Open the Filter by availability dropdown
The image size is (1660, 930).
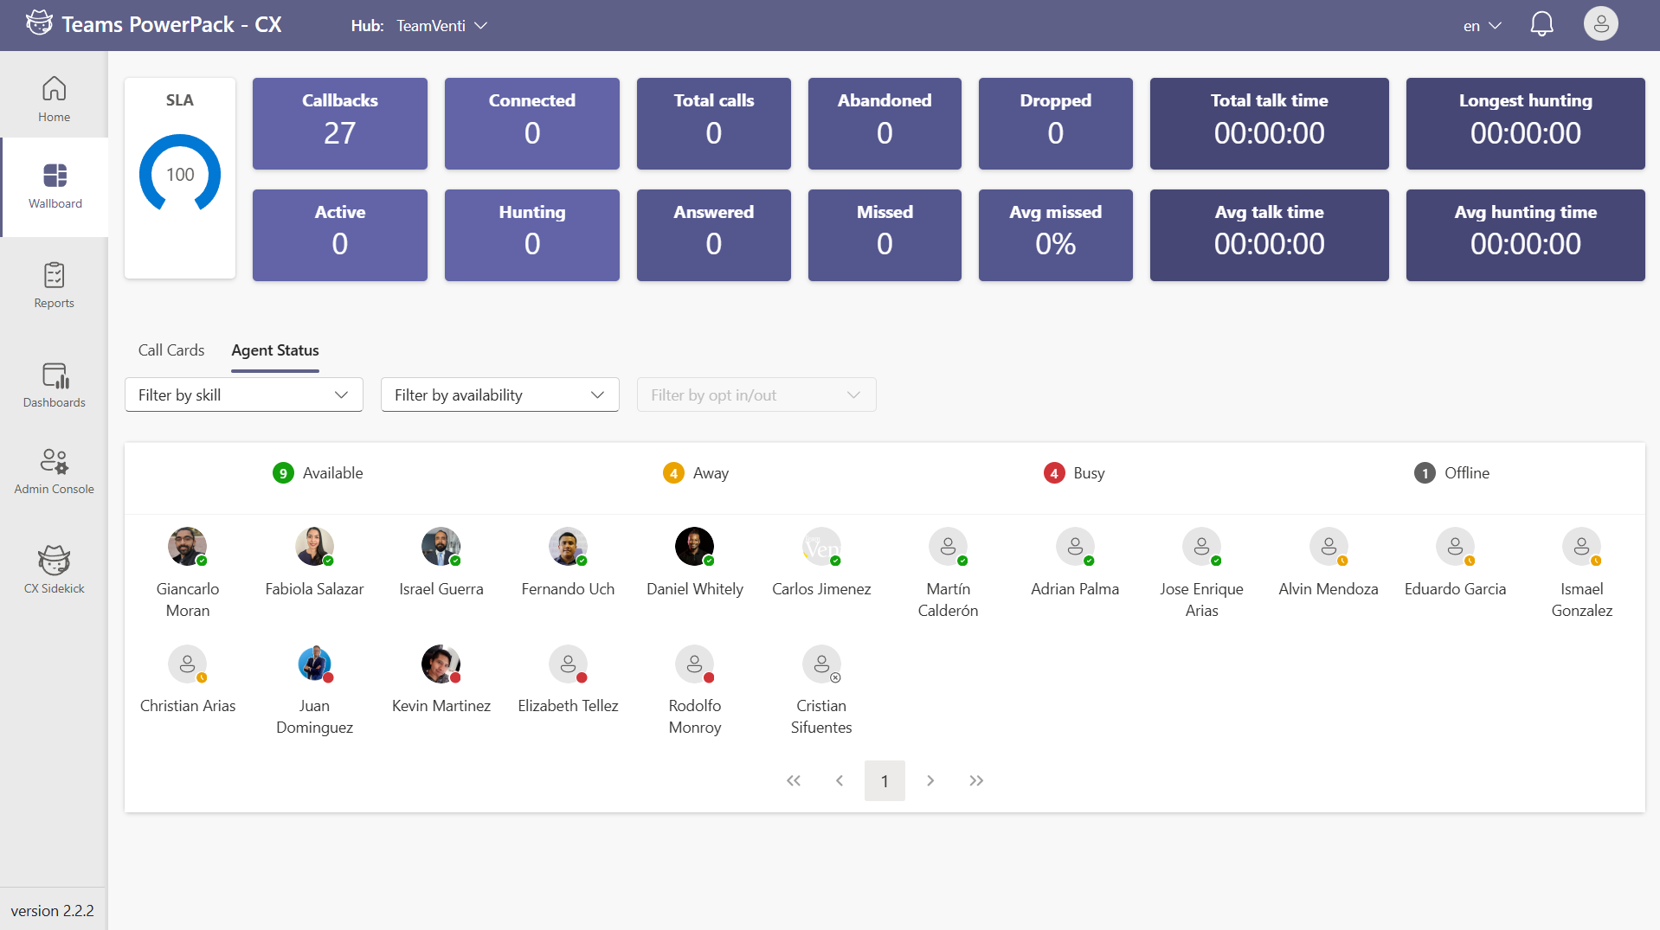[500, 394]
